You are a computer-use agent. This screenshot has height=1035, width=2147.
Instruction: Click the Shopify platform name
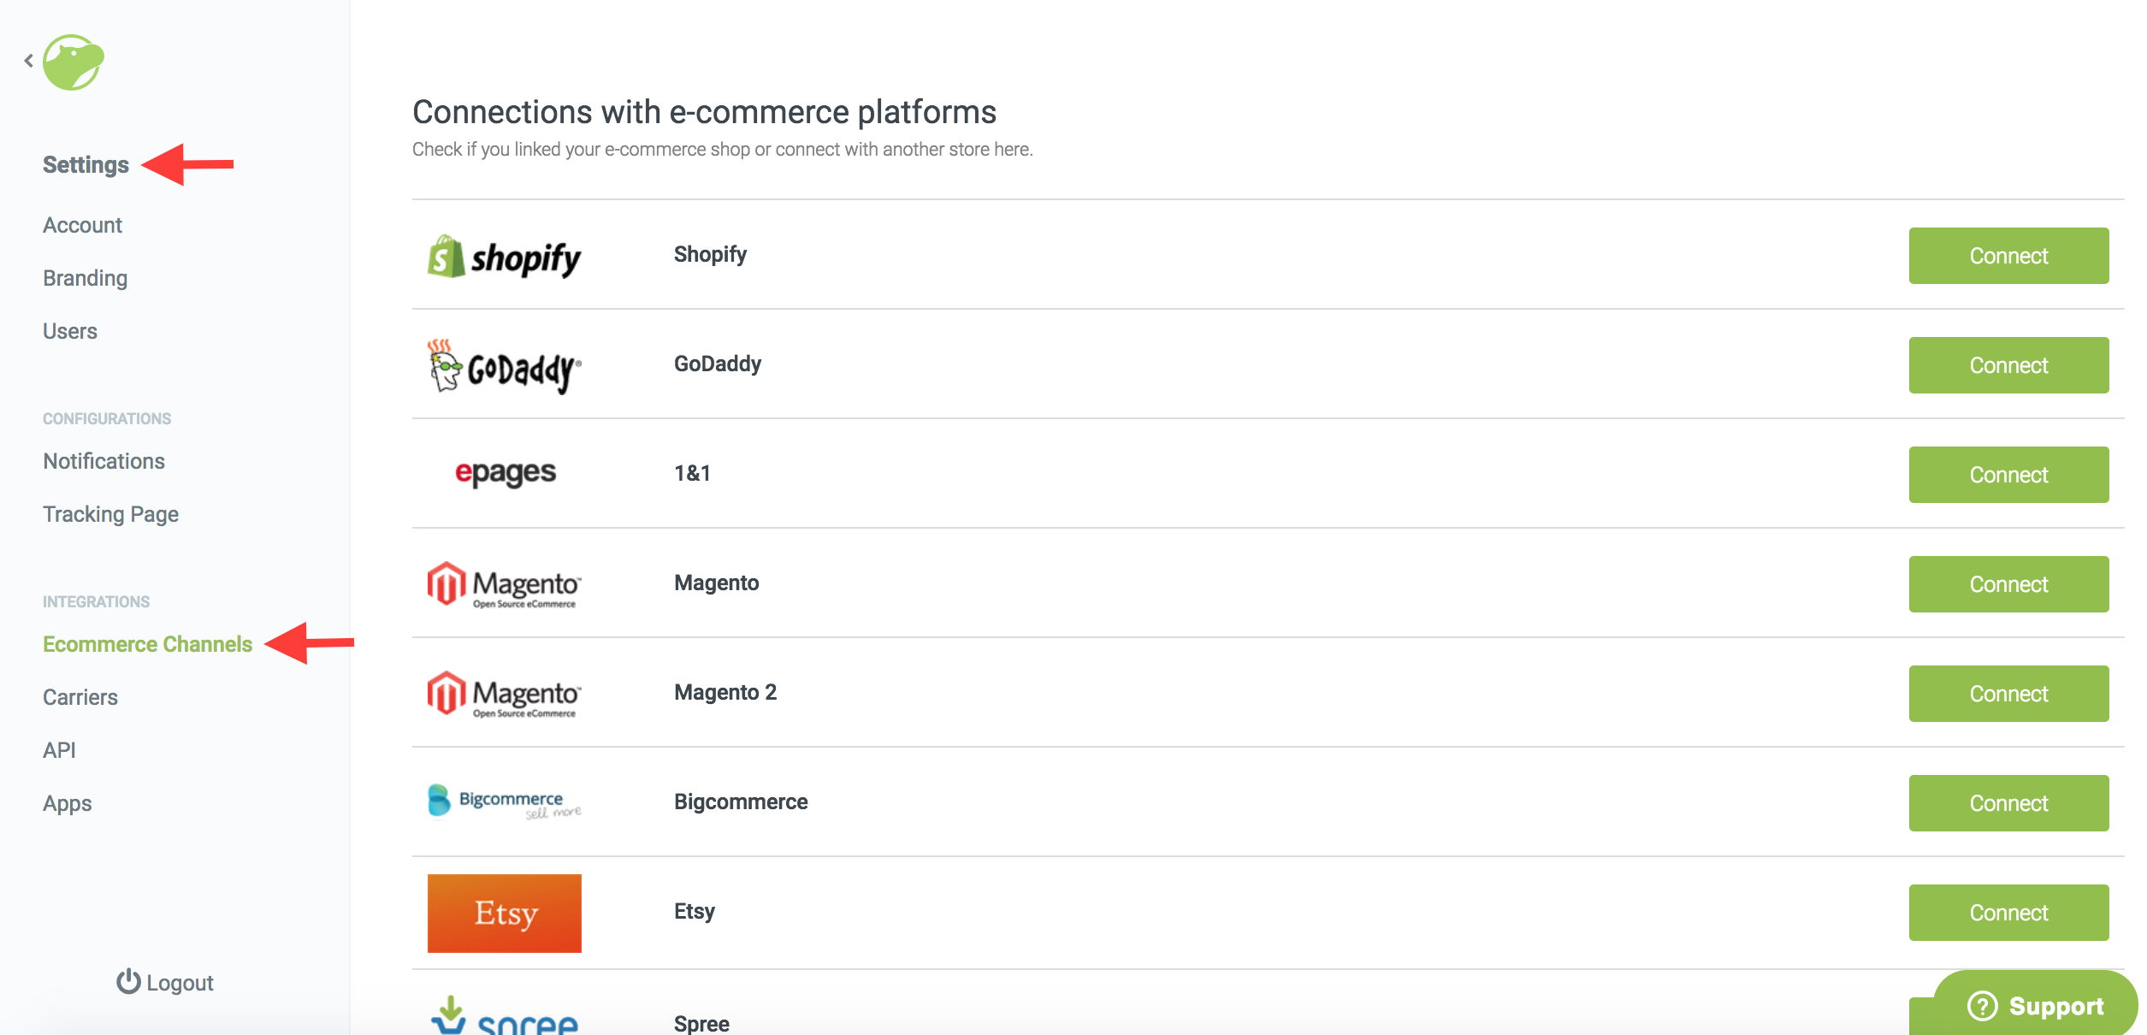point(710,255)
